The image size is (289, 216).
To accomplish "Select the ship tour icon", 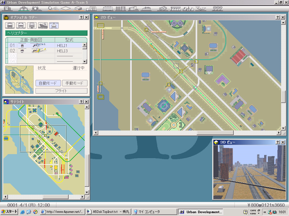I will 43,26.
